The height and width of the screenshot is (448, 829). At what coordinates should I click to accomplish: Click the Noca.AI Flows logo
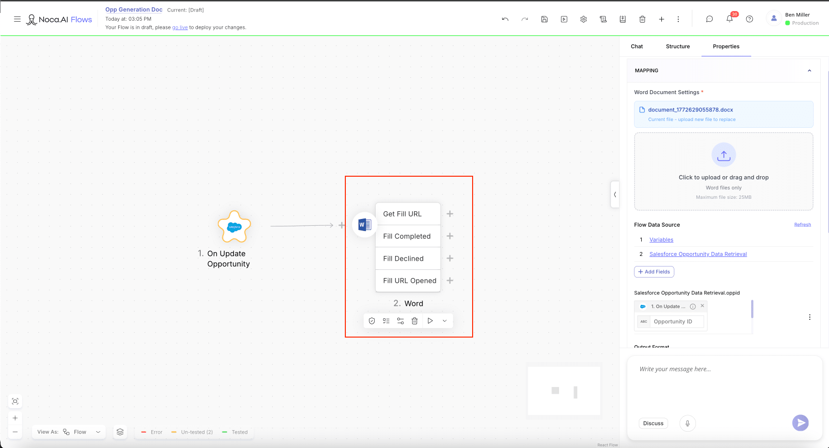(x=59, y=19)
